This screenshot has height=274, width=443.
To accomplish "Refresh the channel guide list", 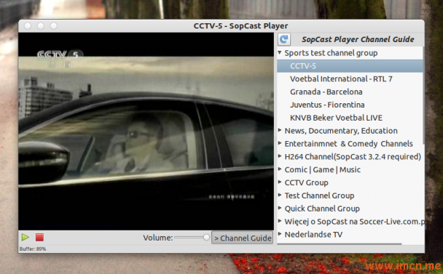I will coord(284,39).
